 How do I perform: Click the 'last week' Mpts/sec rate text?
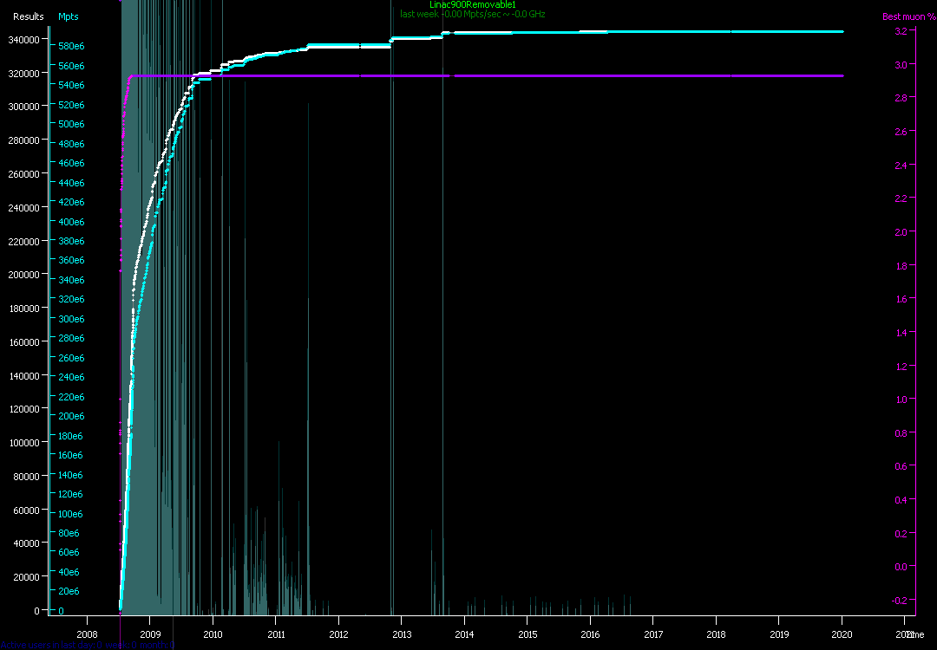[472, 15]
